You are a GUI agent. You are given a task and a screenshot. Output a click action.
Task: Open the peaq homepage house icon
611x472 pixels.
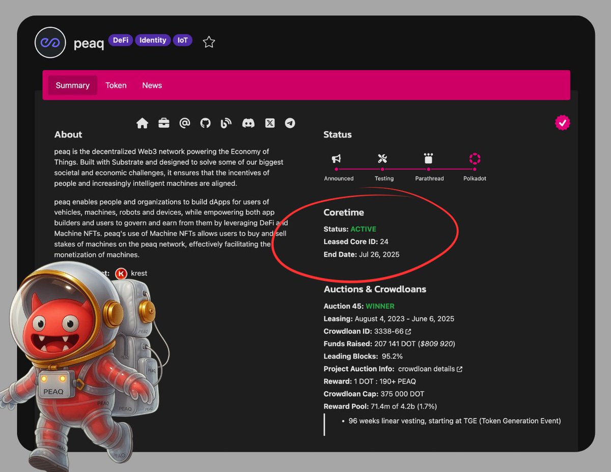(x=143, y=123)
